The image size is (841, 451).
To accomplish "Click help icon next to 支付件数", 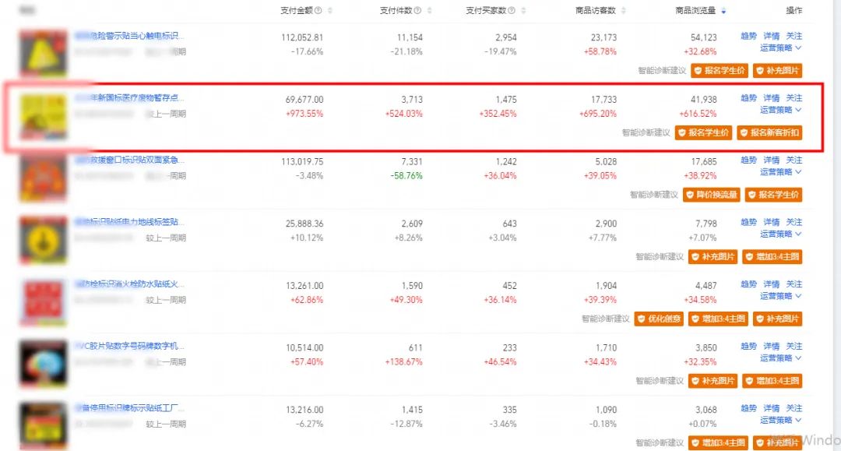I will [418, 11].
